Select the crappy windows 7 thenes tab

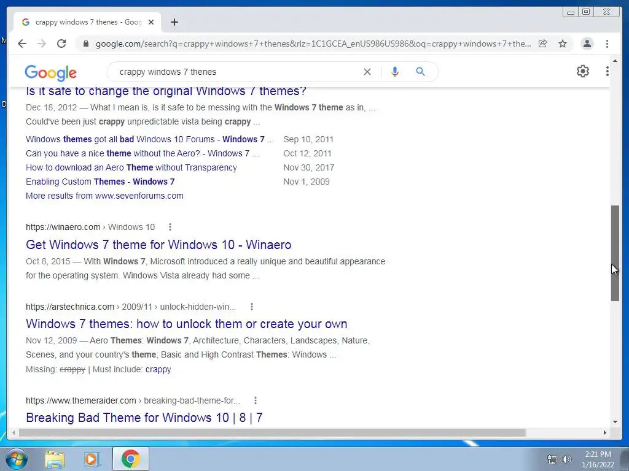click(87, 22)
